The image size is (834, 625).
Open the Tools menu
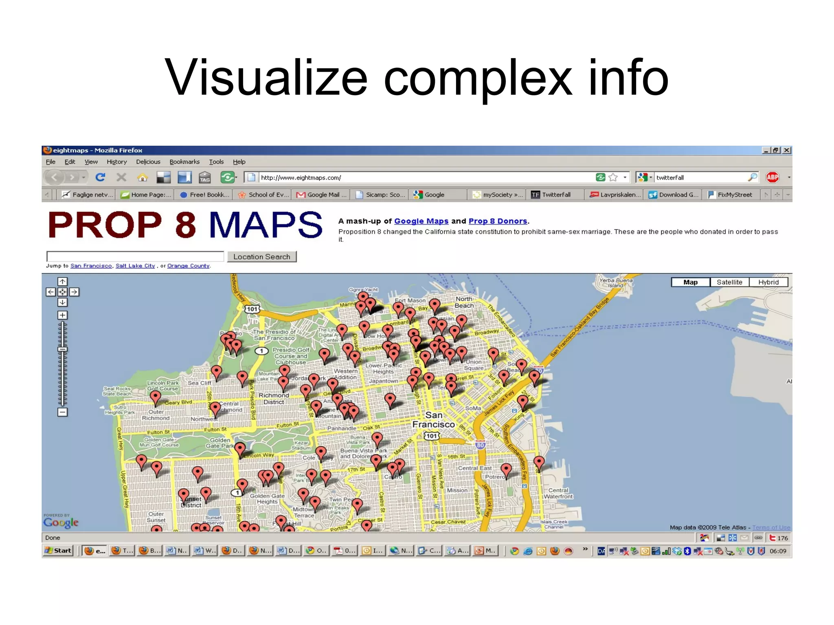216,162
